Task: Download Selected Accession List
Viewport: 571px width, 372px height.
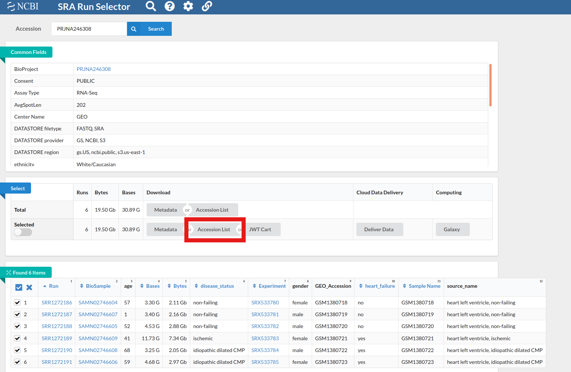Action: pos(213,229)
